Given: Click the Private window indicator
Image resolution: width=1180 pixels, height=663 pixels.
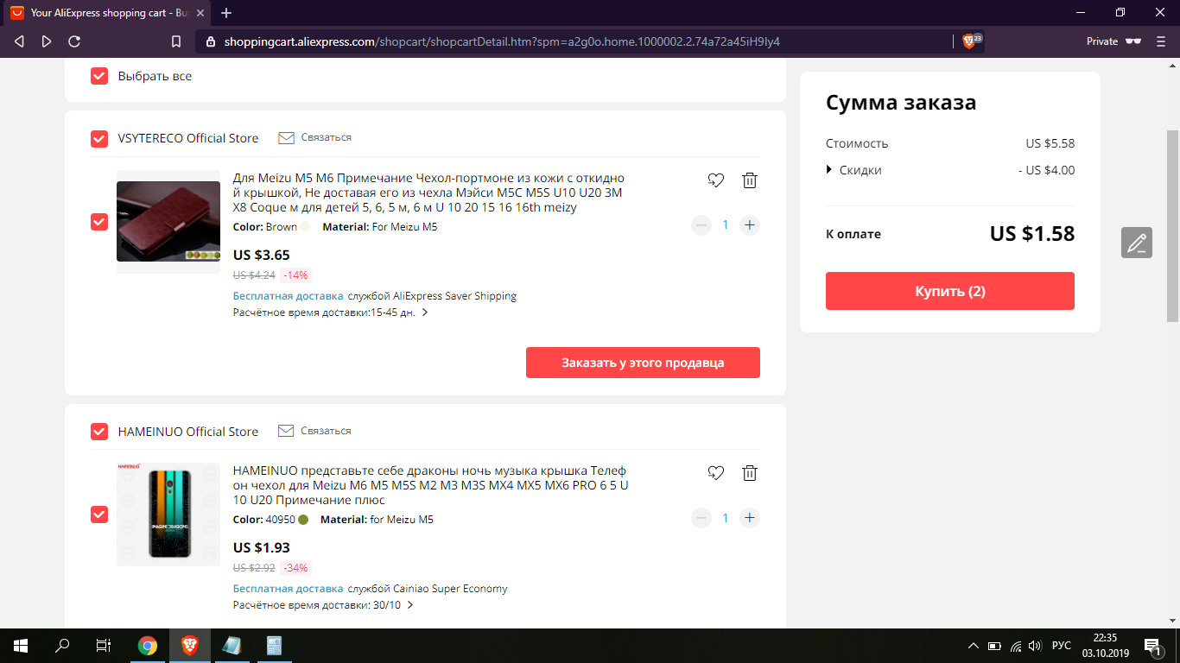Looking at the screenshot, I should pos(1114,41).
